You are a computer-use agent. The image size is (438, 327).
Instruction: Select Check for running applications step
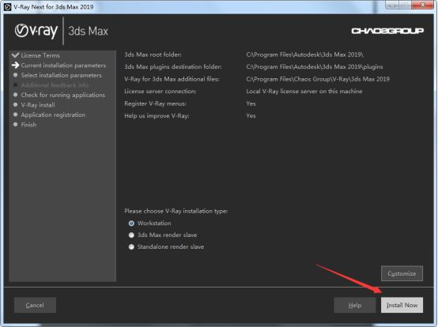click(x=63, y=95)
